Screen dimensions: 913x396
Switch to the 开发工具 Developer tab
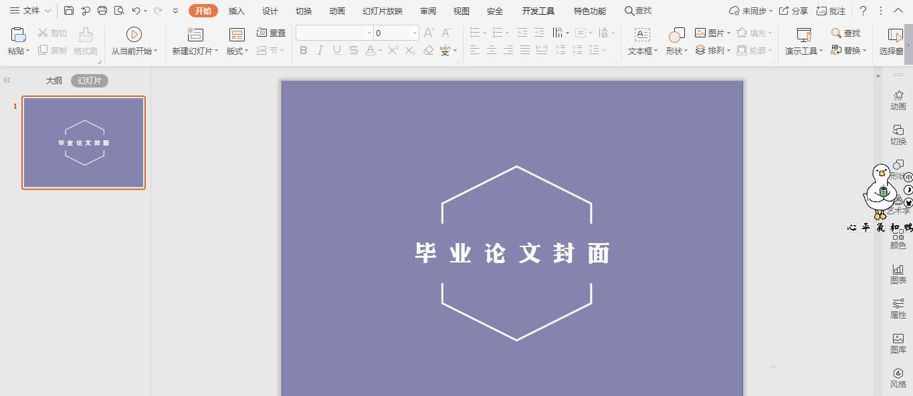(538, 11)
